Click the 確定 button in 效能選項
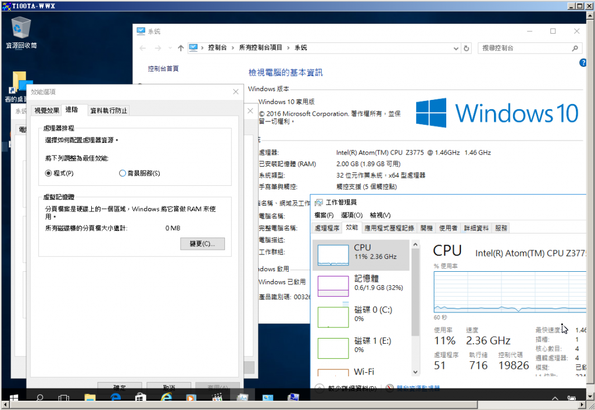 pos(120,387)
